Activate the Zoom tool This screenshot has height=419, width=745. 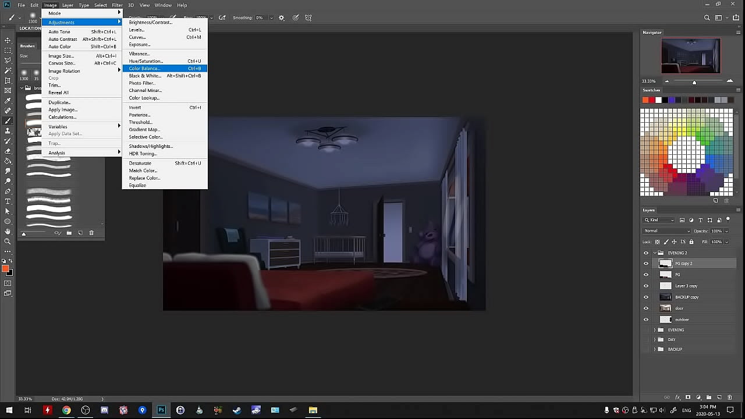click(x=8, y=241)
